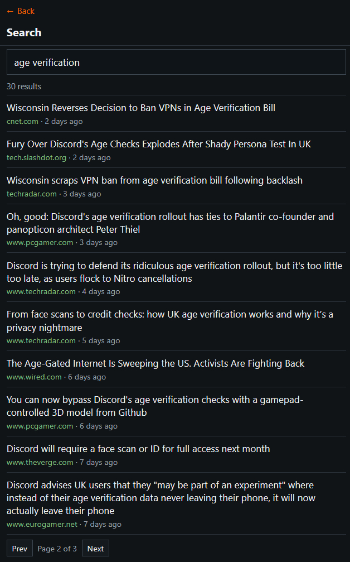Go to the previous results page
This screenshot has height=562, width=350.
point(20,549)
